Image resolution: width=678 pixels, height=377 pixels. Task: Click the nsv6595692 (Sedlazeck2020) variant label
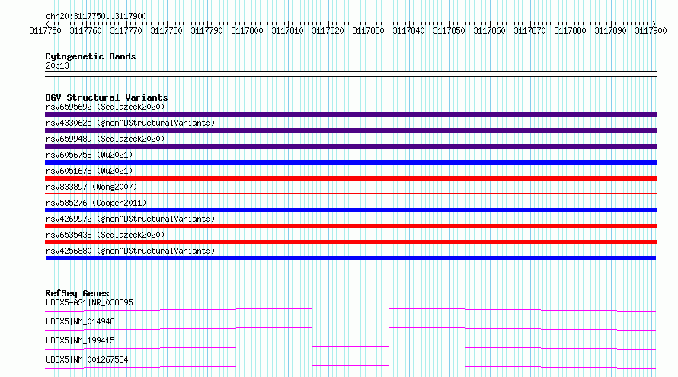click(105, 107)
